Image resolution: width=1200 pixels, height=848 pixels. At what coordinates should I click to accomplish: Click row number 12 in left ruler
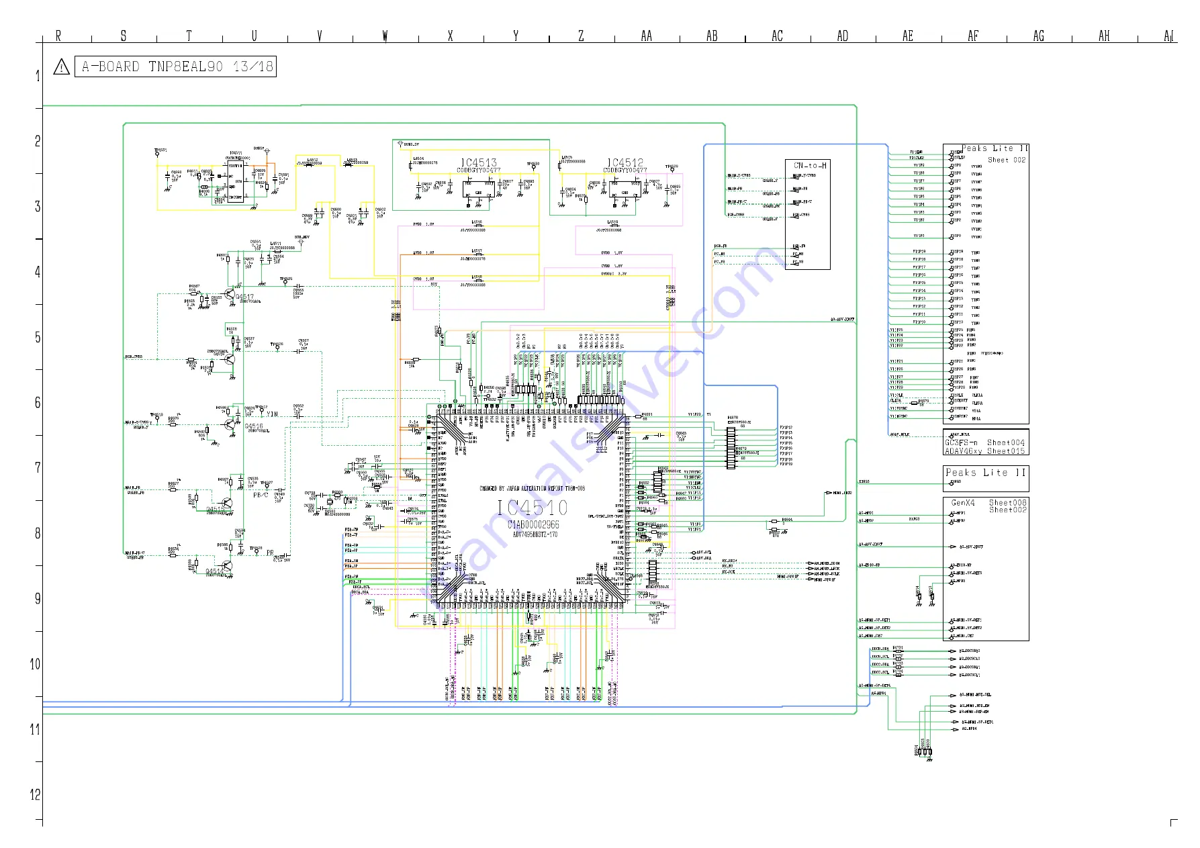click(x=35, y=794)
